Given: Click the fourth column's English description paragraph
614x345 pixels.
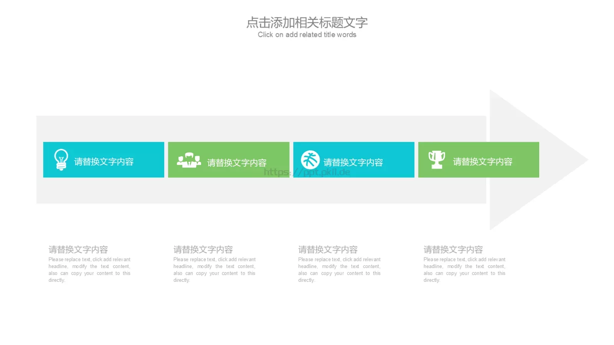Looking at the screenshot, I should [x=464, y=269].
